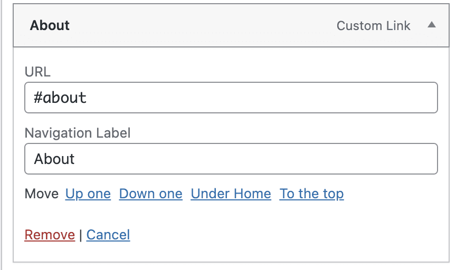Nest the item Under Home

[231, 194]
